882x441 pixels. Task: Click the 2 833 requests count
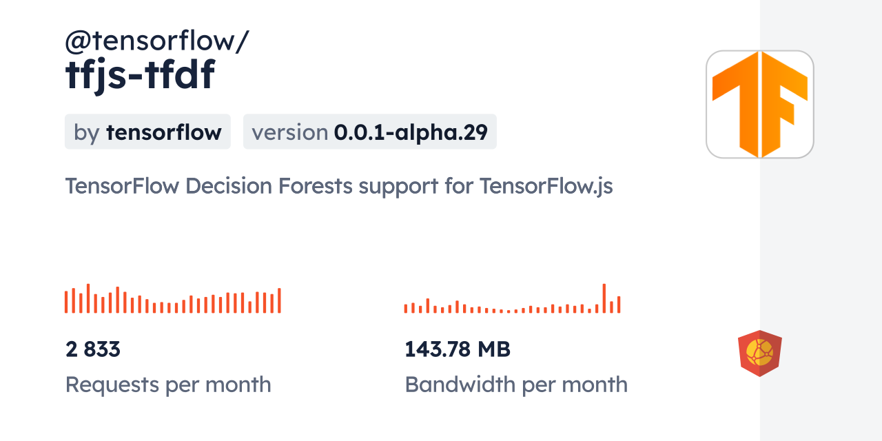[x=93, y=349]
